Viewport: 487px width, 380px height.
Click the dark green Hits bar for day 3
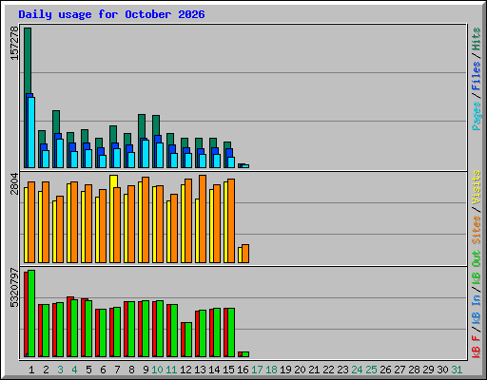[x=56, y=122]
